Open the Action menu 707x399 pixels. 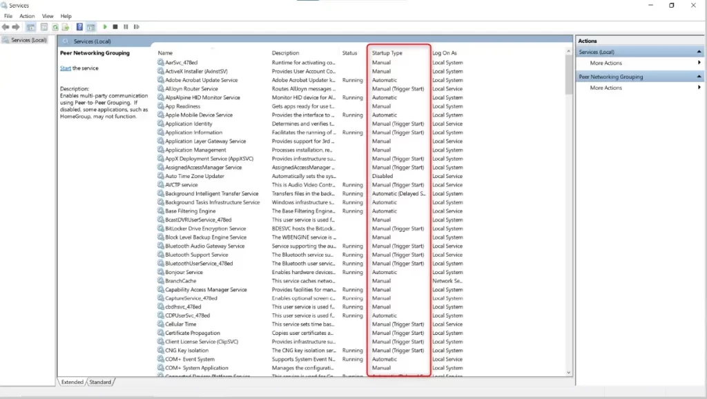27,16
